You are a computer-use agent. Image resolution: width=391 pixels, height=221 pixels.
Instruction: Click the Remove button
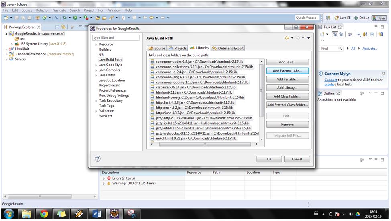coord(287,124)
